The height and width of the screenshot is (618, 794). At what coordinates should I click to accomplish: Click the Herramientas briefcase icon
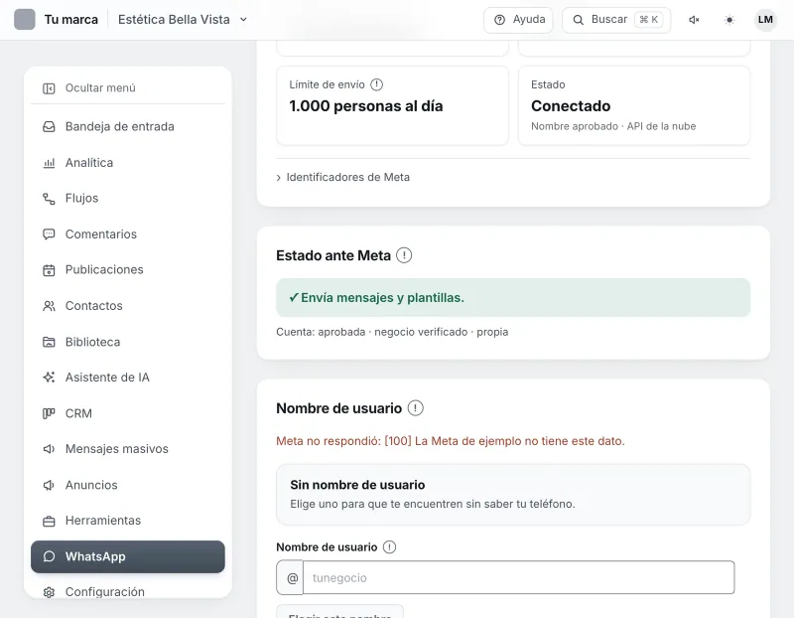coord(49,521)
